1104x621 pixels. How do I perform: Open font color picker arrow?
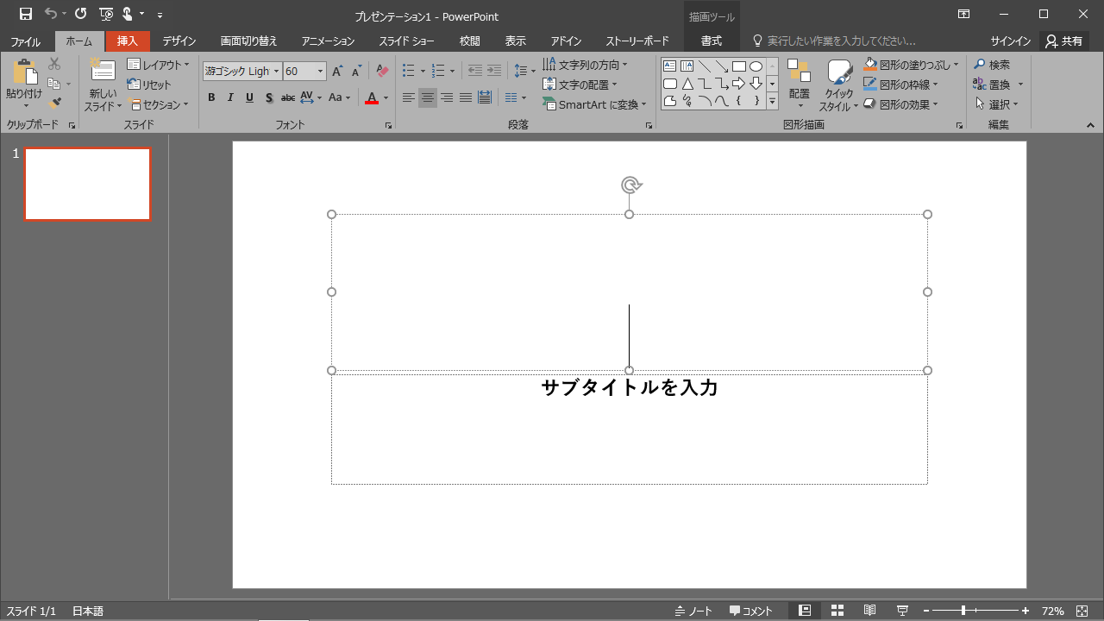(386, 97)
